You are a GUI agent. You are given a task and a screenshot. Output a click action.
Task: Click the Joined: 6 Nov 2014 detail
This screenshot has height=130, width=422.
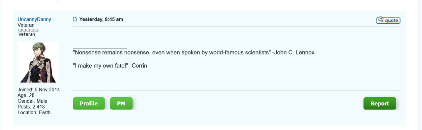39,90
